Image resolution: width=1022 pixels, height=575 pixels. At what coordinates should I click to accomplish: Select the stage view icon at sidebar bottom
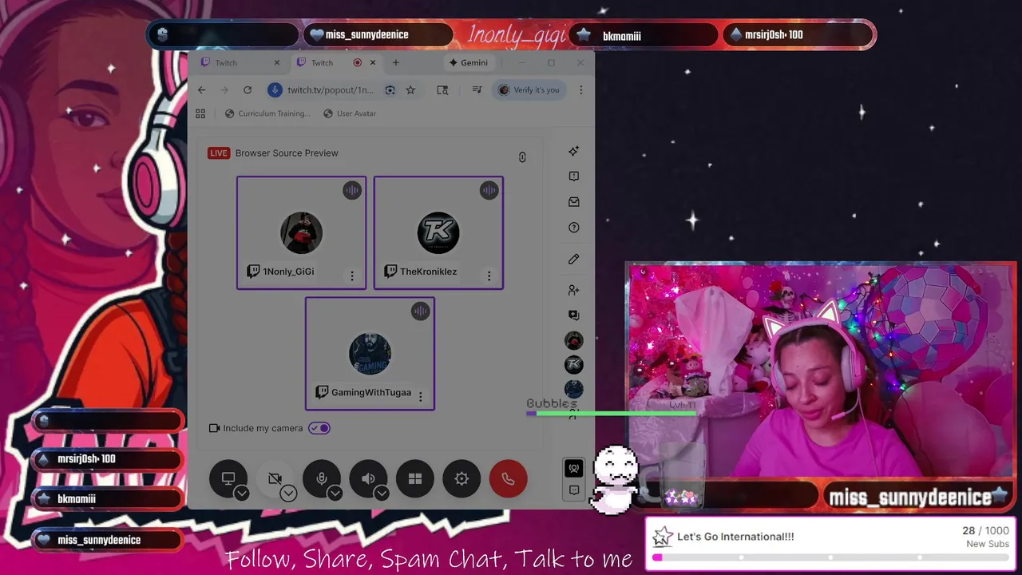pyautogui.click(x=573, y=468)
